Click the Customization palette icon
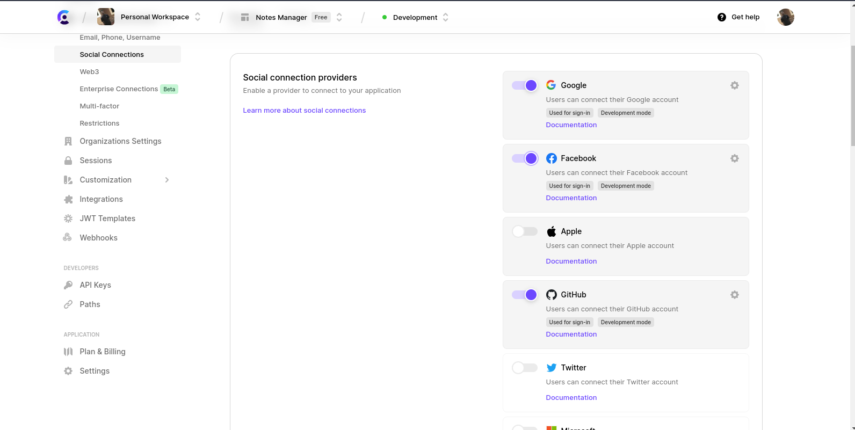This screenshot has width=855, height=430. pyautogui.click(x=68, y=180)
